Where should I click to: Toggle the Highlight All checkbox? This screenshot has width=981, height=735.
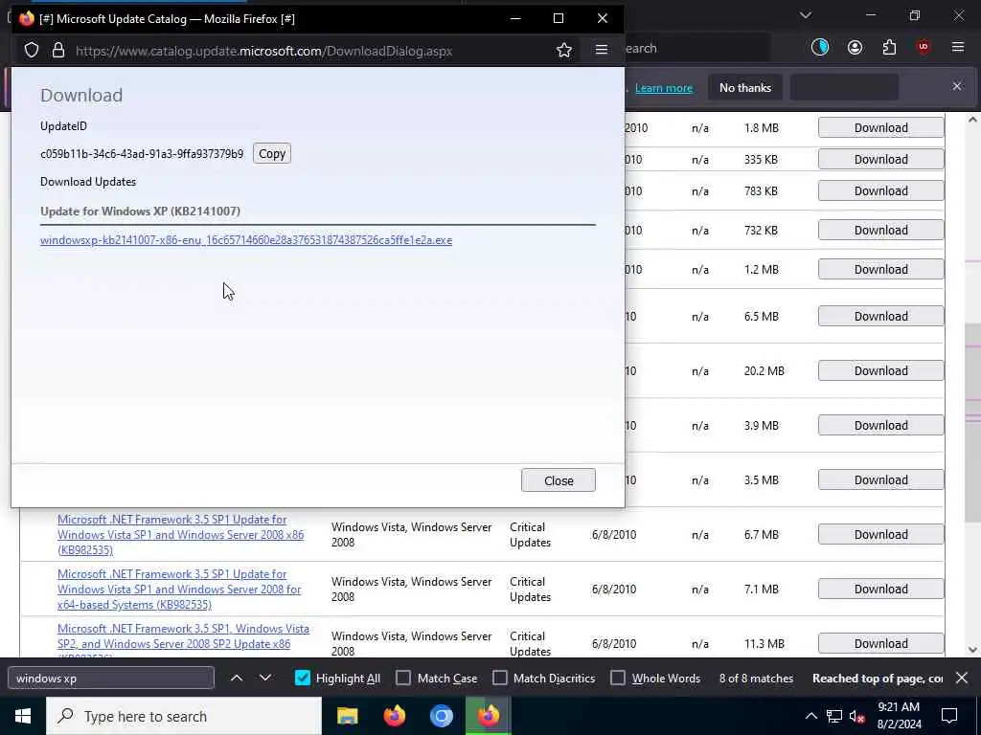pos(302,679)
